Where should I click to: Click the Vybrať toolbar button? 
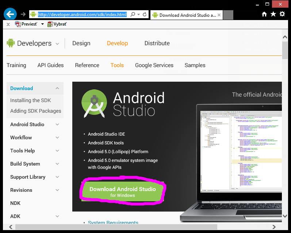[57, 24]
